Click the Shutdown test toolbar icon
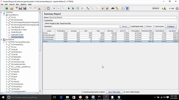Image resolution: width=179 pixels, height=100 pixels. [x=82, y=8]
